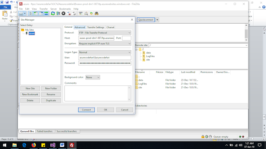Viewport: 266px width, 149px height.
Task: Open Firefox from the taskbar
Action: 34,145
